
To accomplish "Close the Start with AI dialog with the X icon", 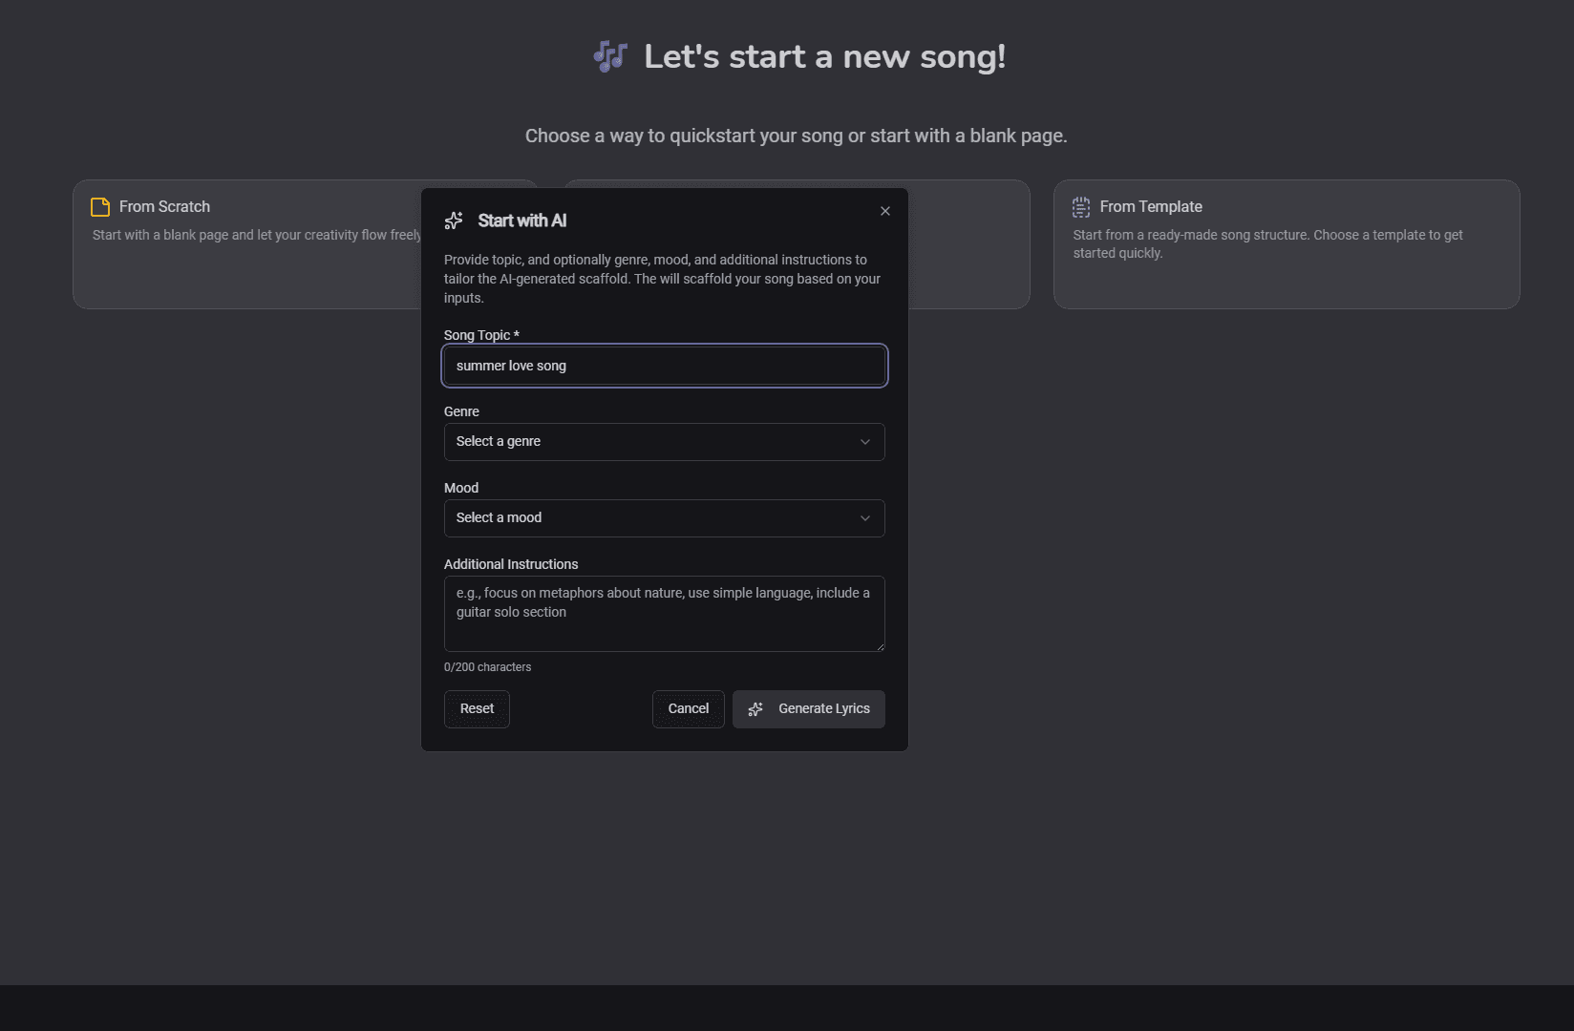I will pyautogui.click(x=884, y=211).
